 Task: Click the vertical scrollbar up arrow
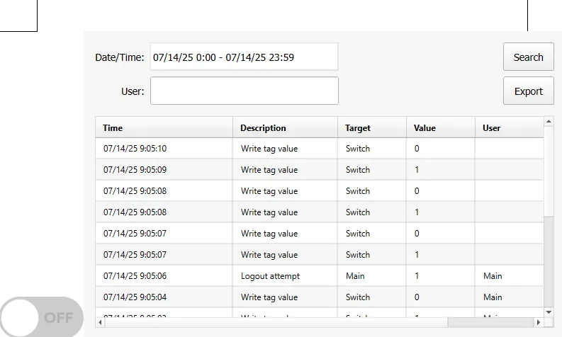pyautogui.click(x=549, y=122)
